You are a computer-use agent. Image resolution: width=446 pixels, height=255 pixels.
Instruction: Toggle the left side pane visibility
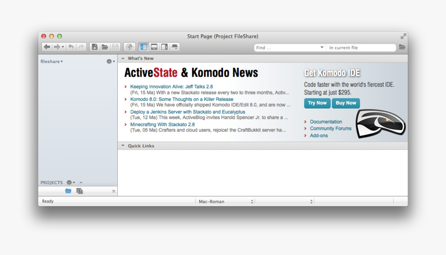[x=144, y=47]
